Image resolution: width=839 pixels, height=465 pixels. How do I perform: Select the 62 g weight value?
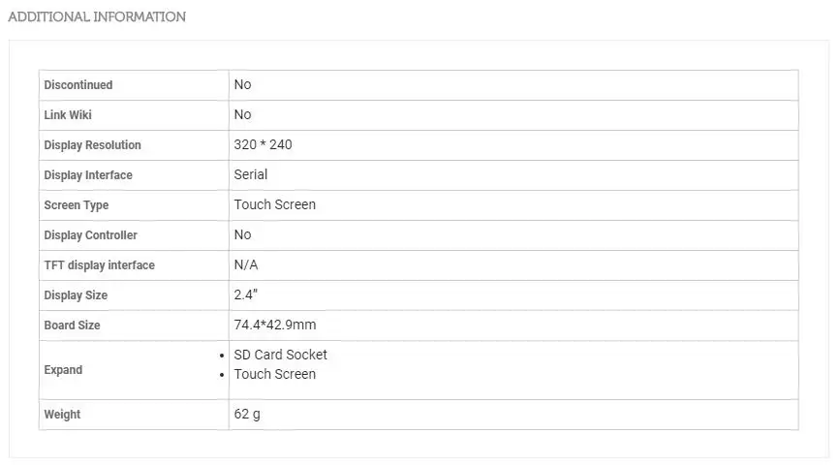click(247, 415)
